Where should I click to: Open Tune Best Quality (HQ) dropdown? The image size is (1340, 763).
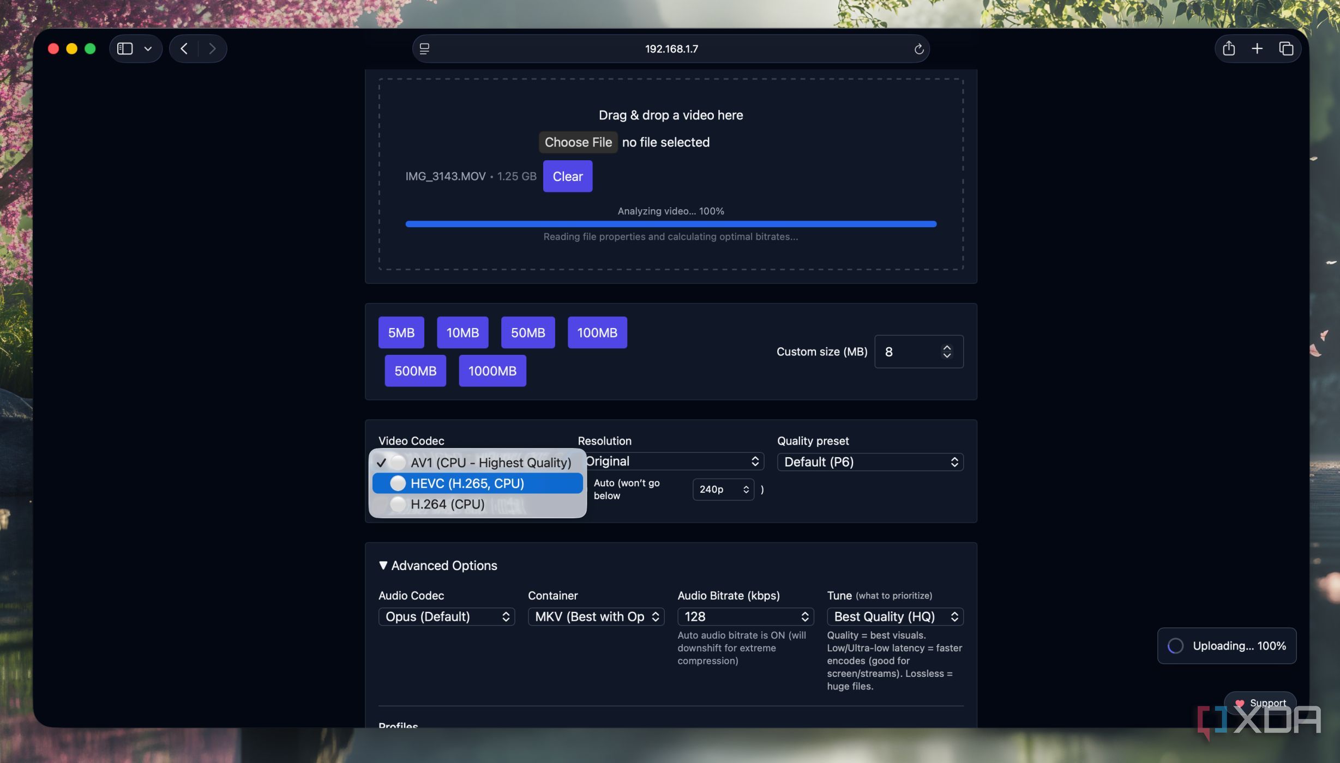895,617
